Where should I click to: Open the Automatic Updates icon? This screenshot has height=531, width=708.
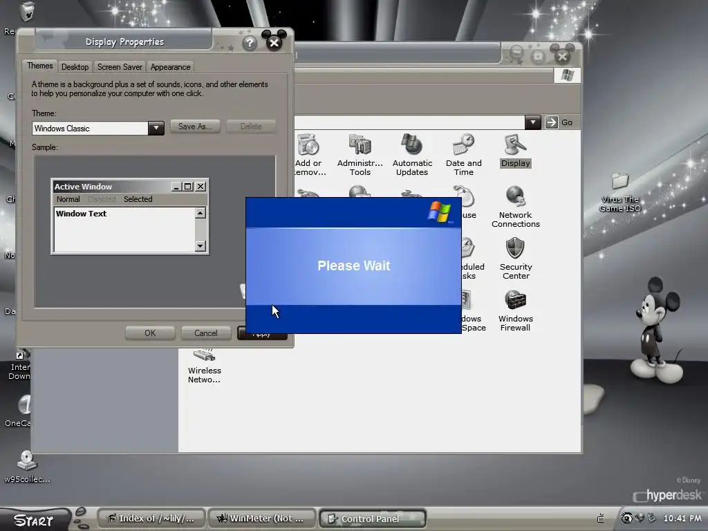coord(412,154)
